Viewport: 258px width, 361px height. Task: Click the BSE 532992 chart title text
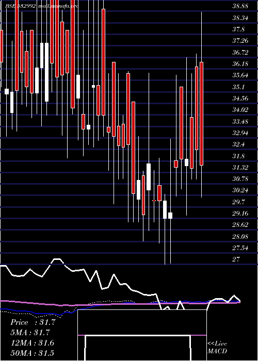(21, 6)
